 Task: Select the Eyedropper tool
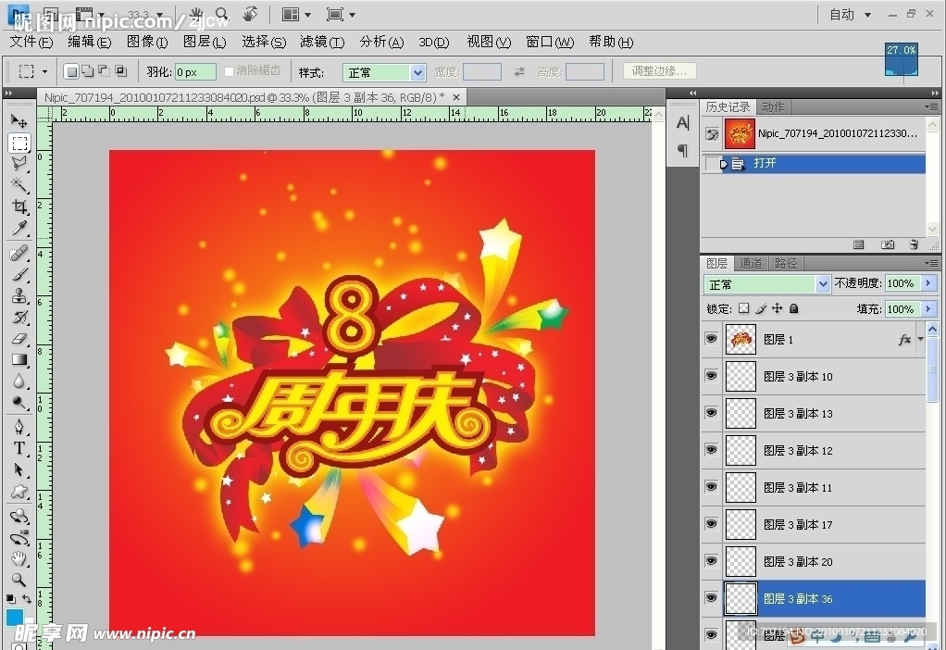click(19, 228)
